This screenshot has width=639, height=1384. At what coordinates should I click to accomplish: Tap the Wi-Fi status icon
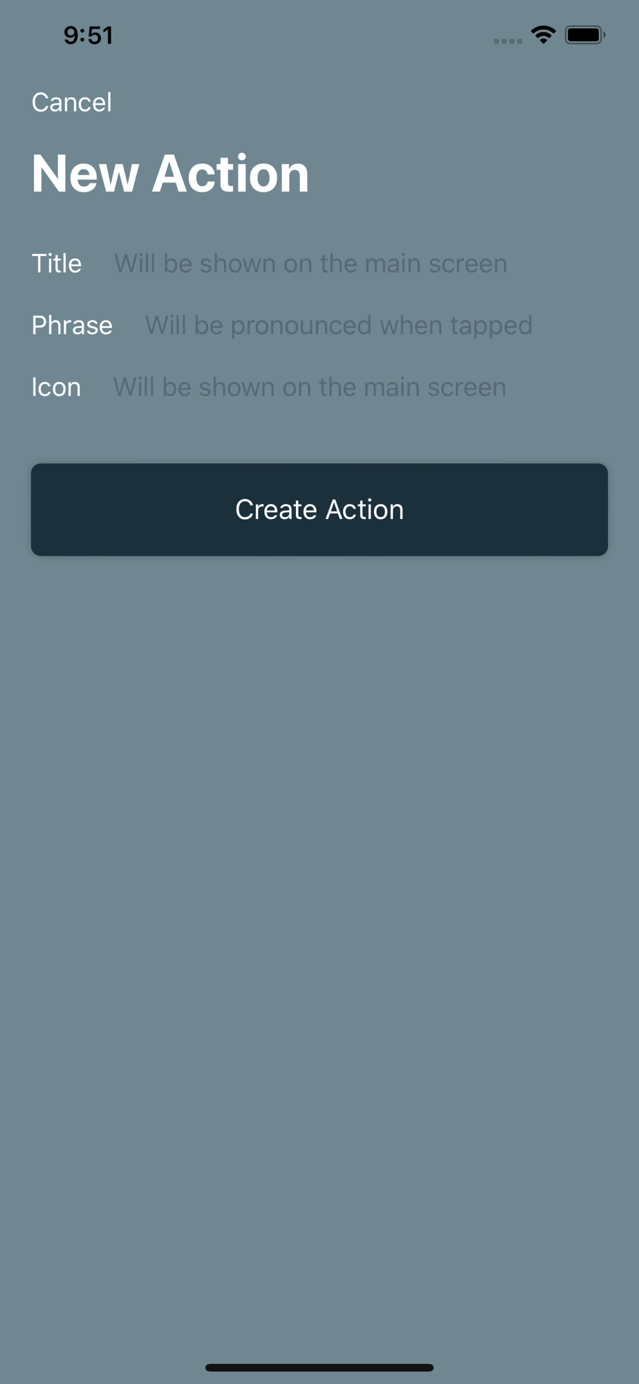coord(544,35)
